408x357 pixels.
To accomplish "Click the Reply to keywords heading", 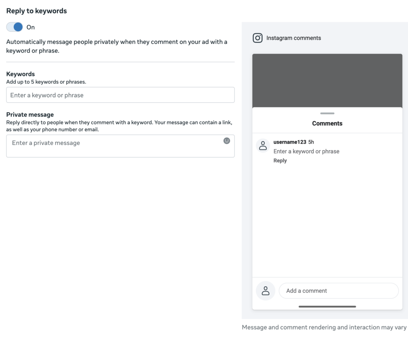I will pyautogui.click(x=36, y=11).
